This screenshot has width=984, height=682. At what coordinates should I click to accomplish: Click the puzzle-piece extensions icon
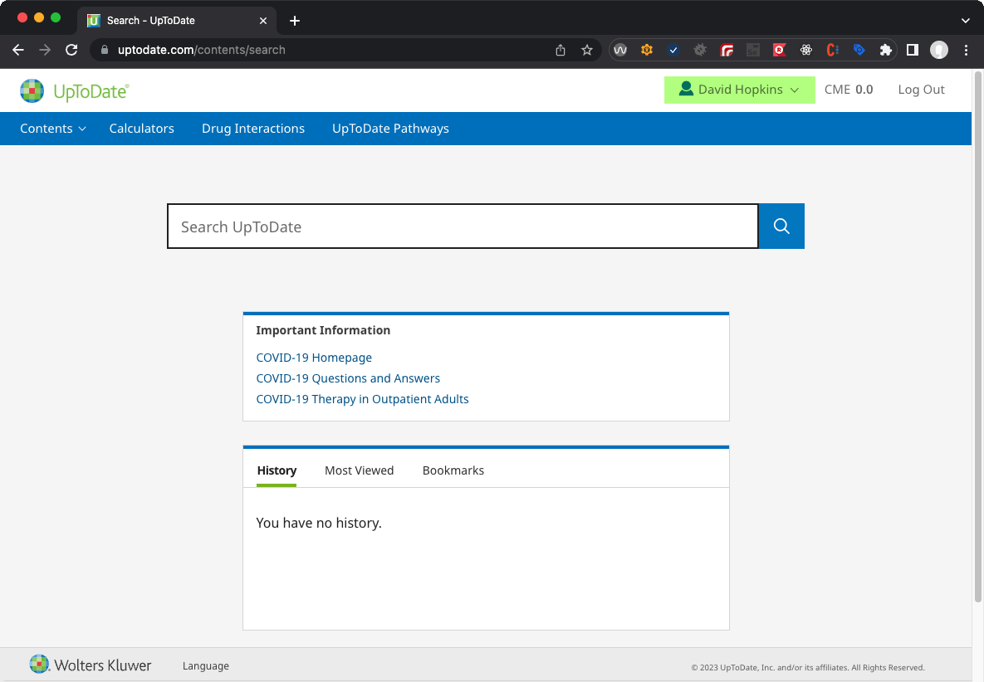[x=885, y=50]
